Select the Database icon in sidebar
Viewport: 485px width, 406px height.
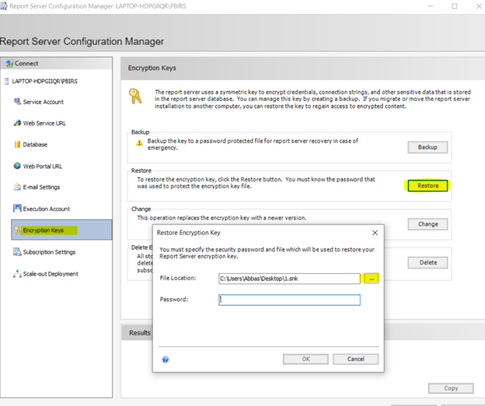tap(17, 144)
